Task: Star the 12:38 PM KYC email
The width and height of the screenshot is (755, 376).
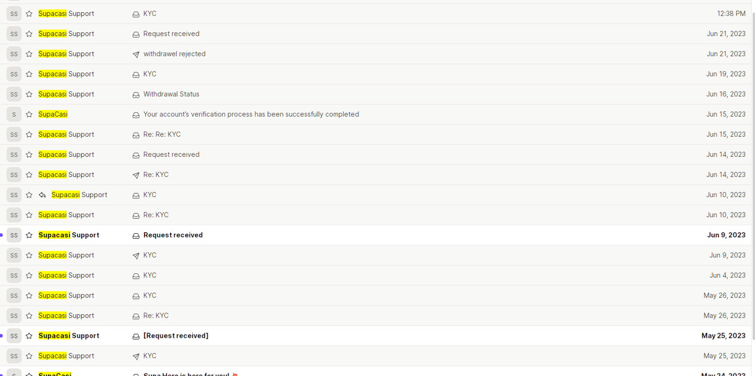Action: coord(29,14)
